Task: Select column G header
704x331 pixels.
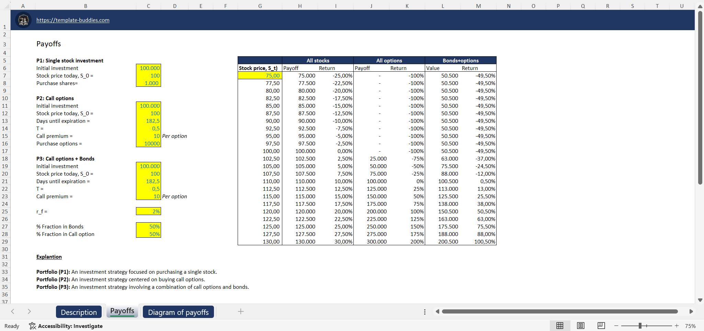Action: (x=260, y=6)
